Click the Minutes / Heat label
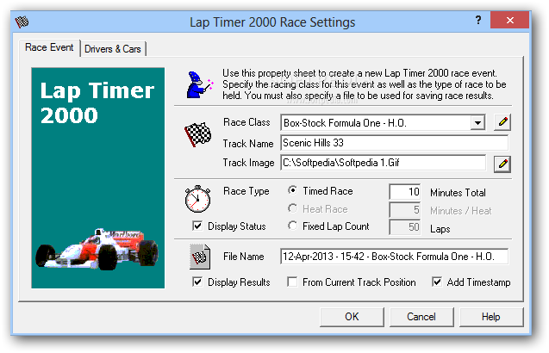This screenshot has width=549, height=353. click(461, 211)
